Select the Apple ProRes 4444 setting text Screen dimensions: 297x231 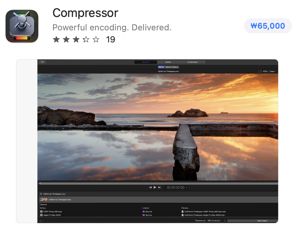[52, 215]
